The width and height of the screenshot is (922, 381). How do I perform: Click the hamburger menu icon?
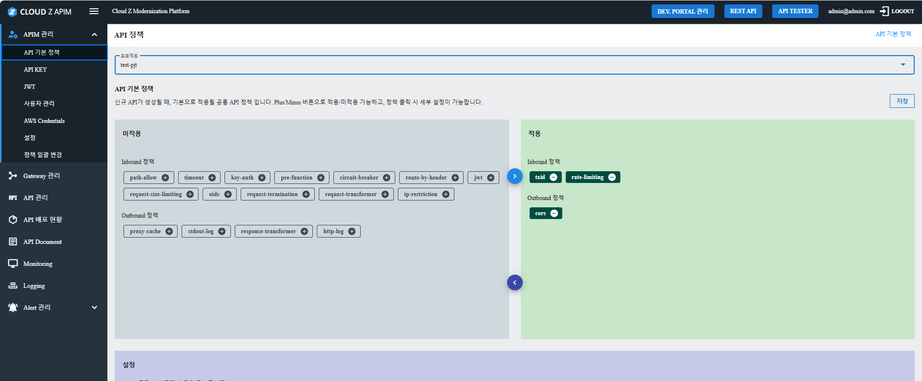(94, 11)
